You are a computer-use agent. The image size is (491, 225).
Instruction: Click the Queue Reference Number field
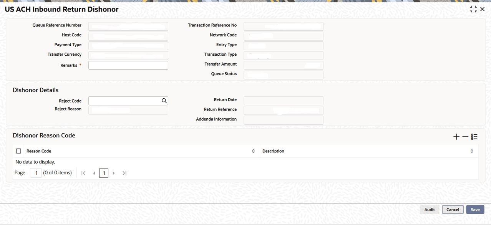coord(128,26)
